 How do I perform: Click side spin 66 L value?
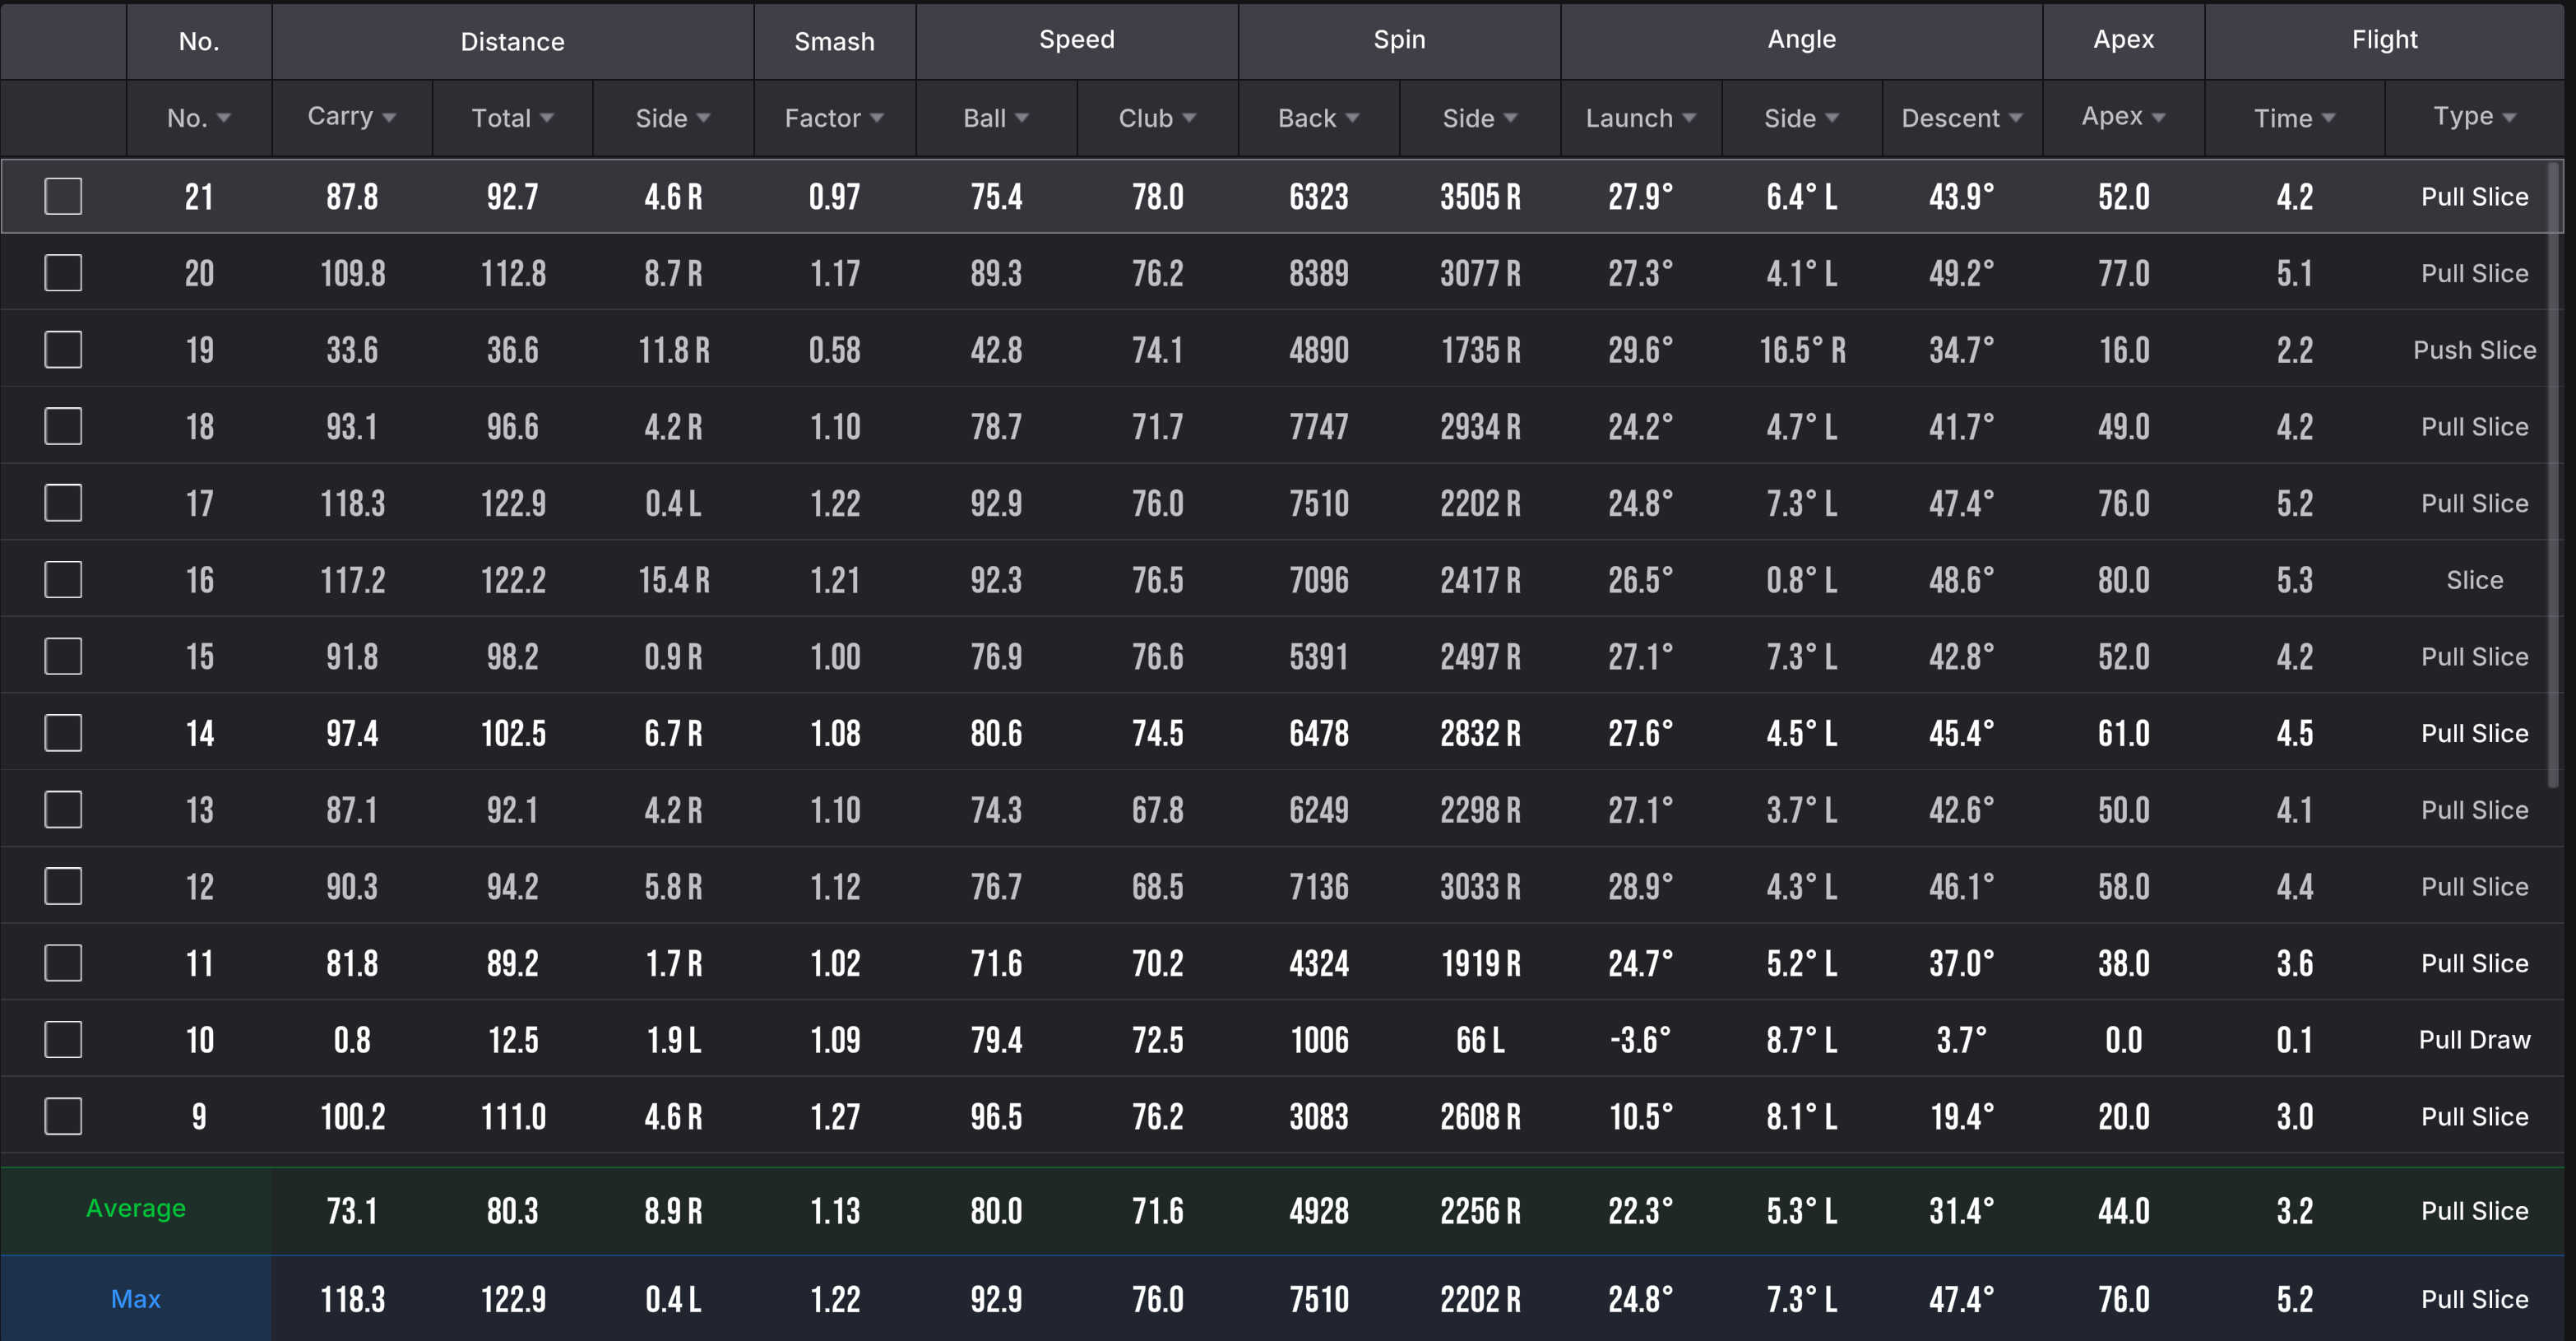point(1480,1040)
